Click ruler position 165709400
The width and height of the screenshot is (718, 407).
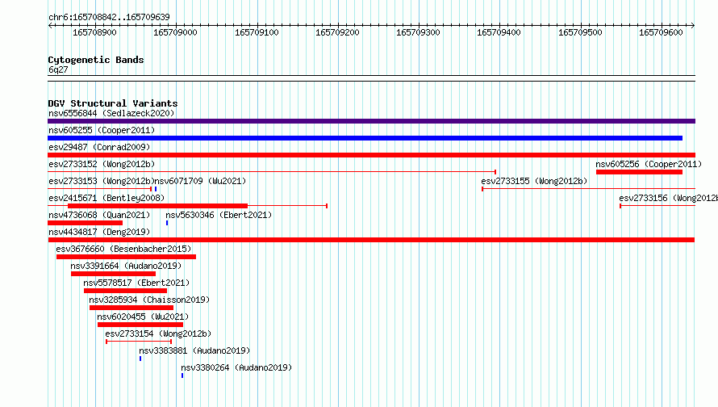coord(499,32)
